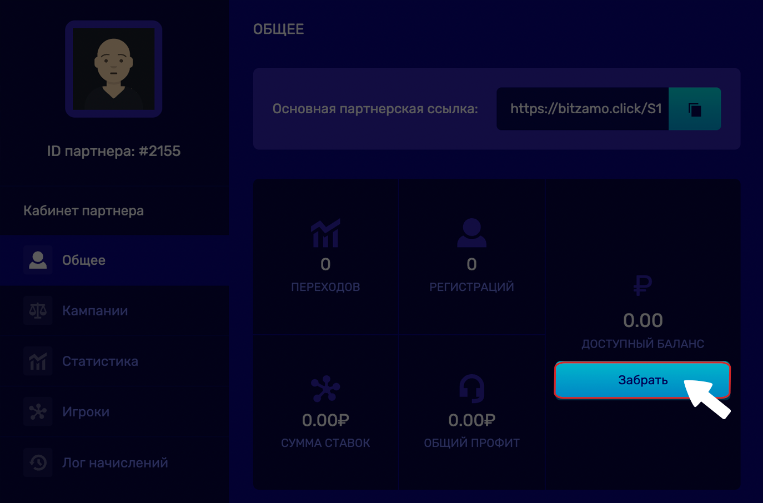Open Лог начислений in the sidebar
Viewport: 763px width, 503px height.
(114, 463)
